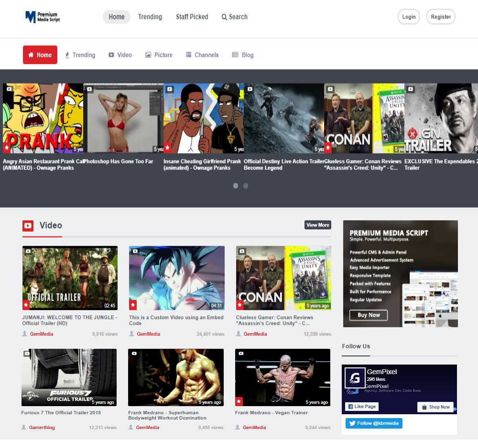The width and height of the screenshot is (478, 441).
Task: Click user icon beside Gamerthing
Action: pyautogui.click(x=24, y=427)
